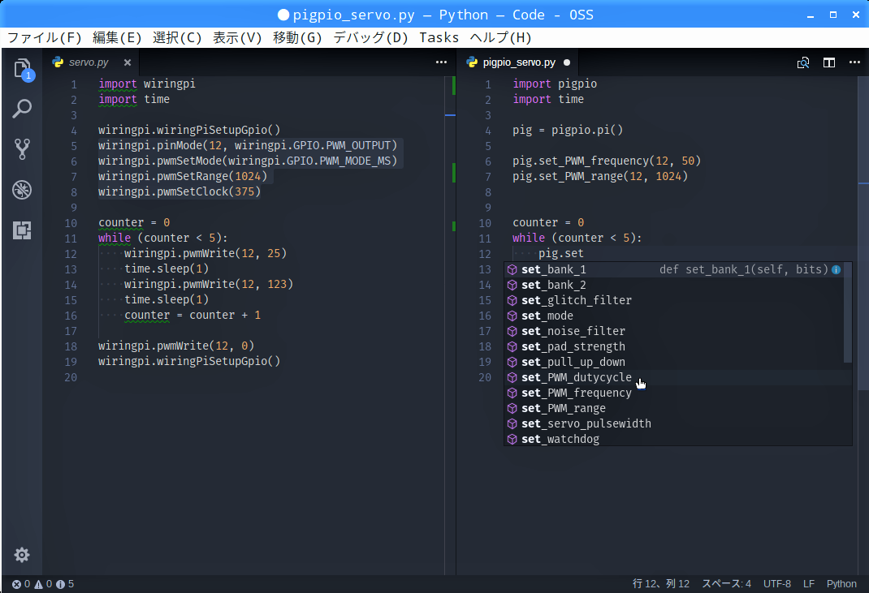Split the editor with split icon
869x593 pixels.
click(829, 62)
